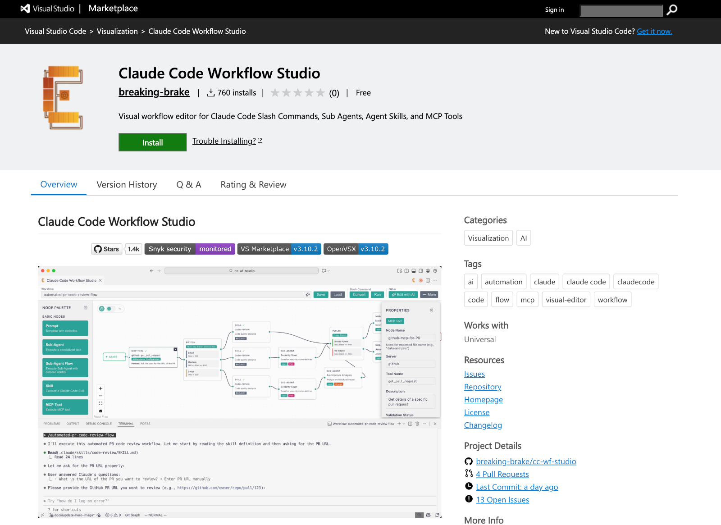Open the breaking-brake publisher page
The width and height of the screenshot is (721, 525).
tap(154, 92)
